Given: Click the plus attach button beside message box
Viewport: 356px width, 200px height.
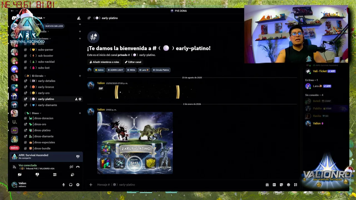Looking at the screenshot, I should [91, 185].
